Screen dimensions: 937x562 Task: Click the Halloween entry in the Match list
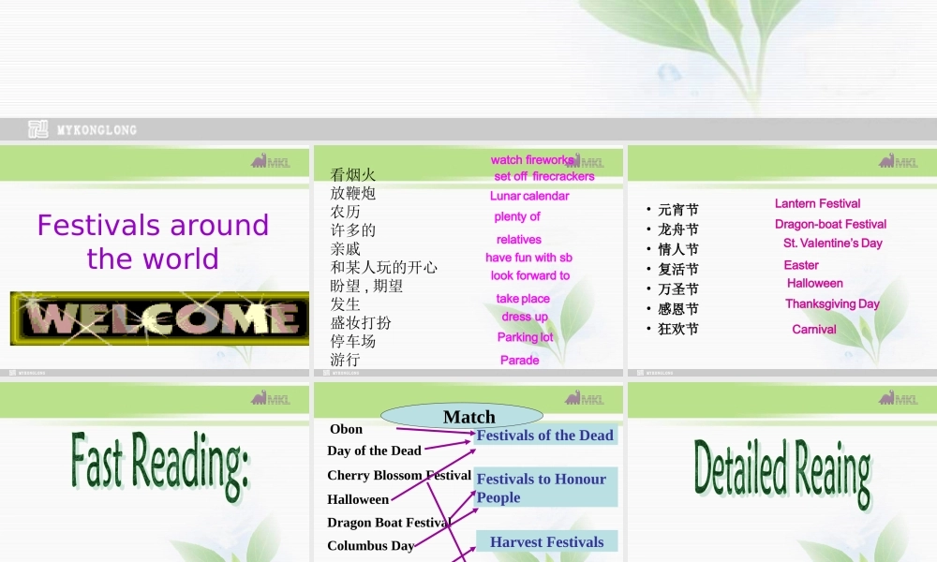click(356, 499)
